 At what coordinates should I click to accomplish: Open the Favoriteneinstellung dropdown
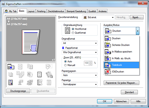point(98,17)
